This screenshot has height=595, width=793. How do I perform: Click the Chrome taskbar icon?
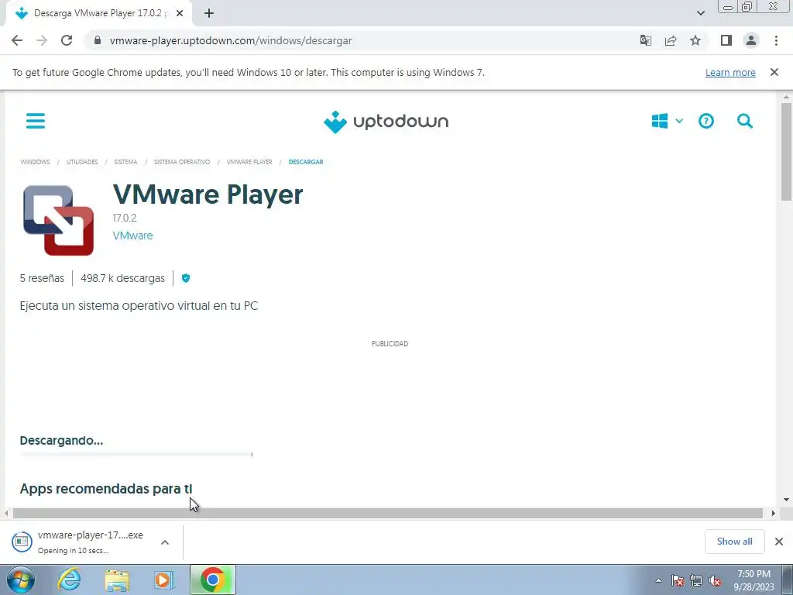[213, 580]
